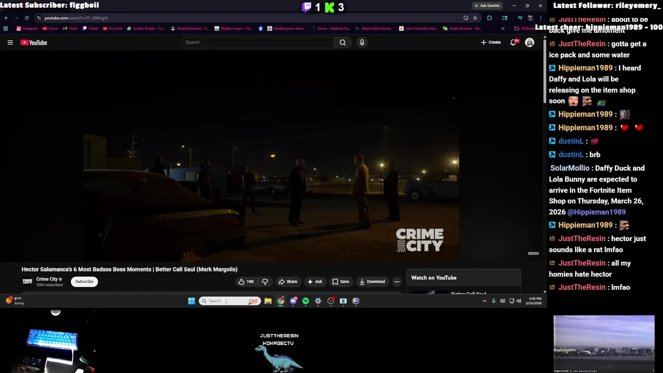Screen dimensions: 663x373
Task: Open the All Bookmarks folder
Action: coord(524,28)
